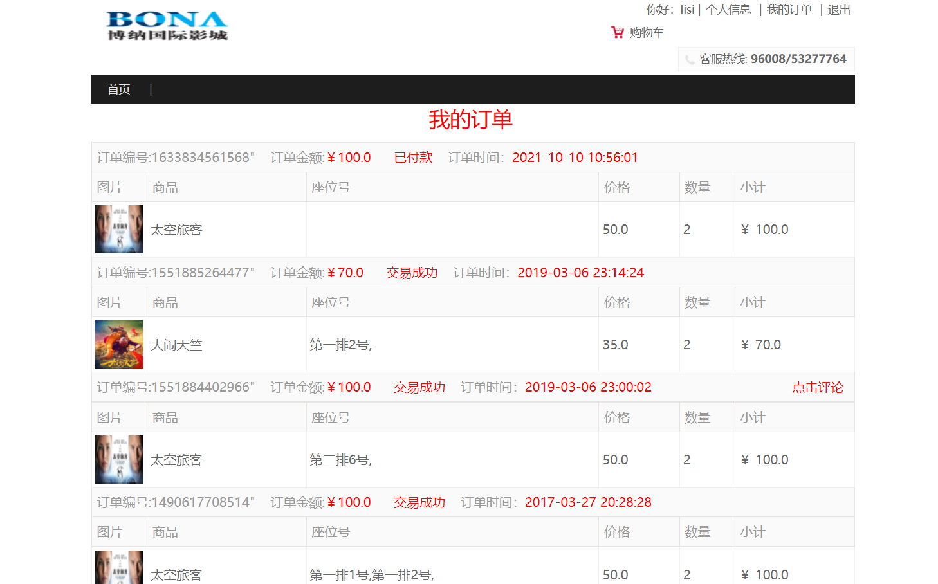Click the 大闹天竺 product name
The height and width of the screenshot is (584, 938).
[x=176, y=345]
